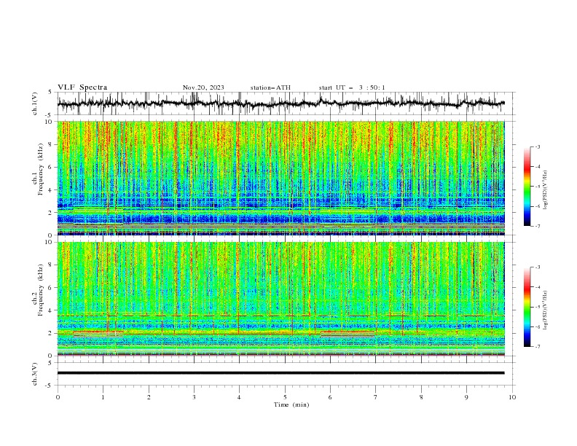This screenshot has width=577, height=446.
Task: Click the ch.1 waveform trace panel
Action: tap(286, 103)
